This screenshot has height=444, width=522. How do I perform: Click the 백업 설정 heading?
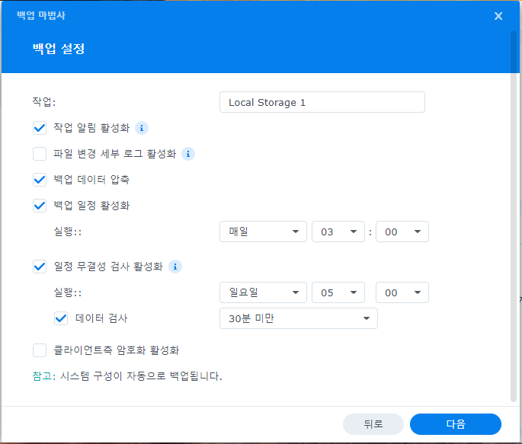(59, 49)
